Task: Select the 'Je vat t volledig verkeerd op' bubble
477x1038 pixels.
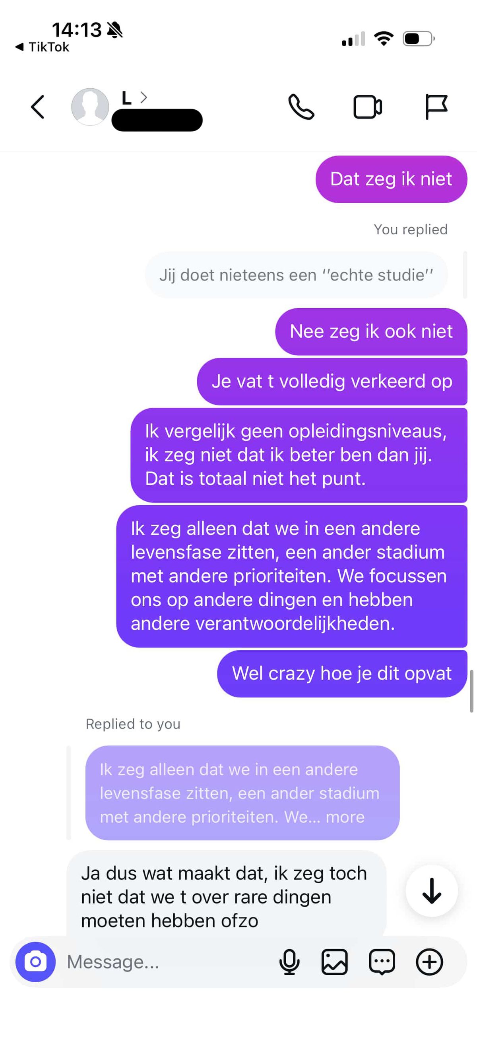Action: [332, 381]
